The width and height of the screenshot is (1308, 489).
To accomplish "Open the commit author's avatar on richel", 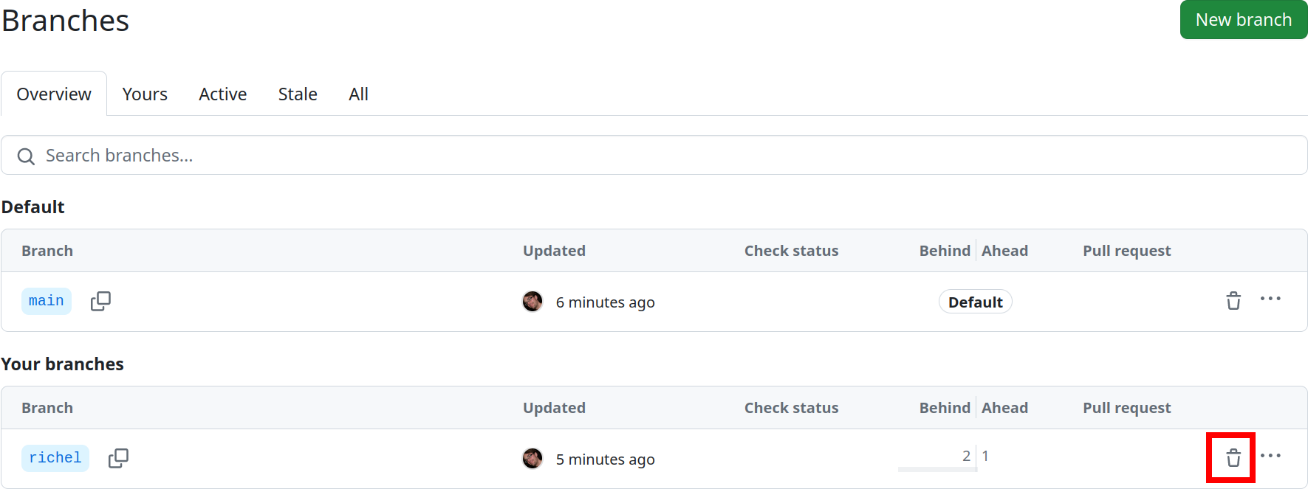I will point(532,458).
